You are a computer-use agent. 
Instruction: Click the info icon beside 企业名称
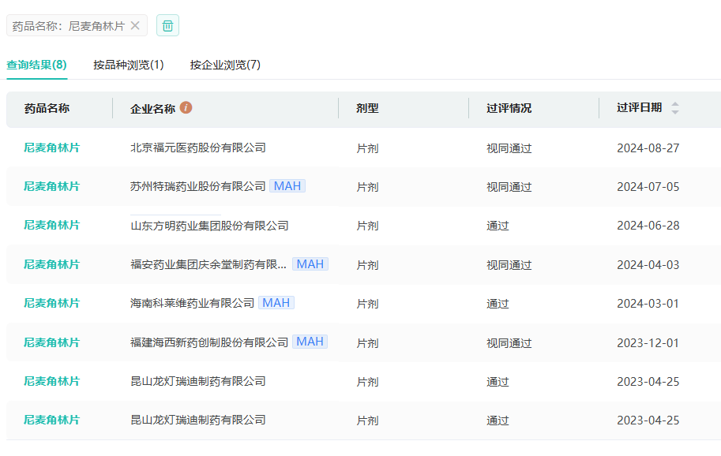click(186, 108)
